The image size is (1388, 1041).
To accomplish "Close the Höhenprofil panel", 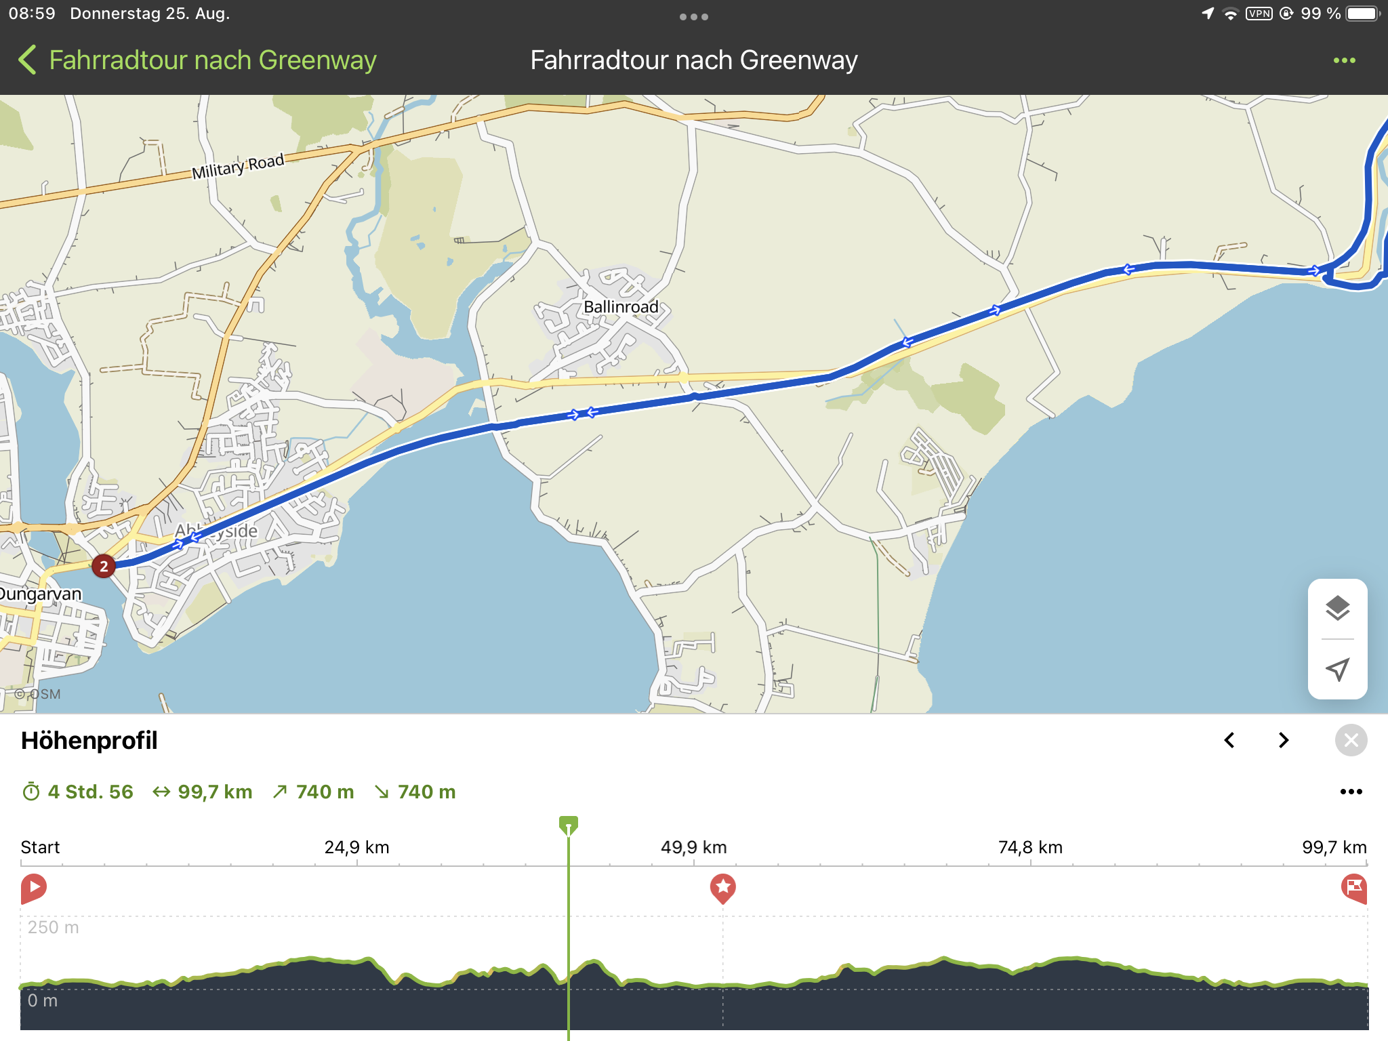I will (x=1351, y=740).
